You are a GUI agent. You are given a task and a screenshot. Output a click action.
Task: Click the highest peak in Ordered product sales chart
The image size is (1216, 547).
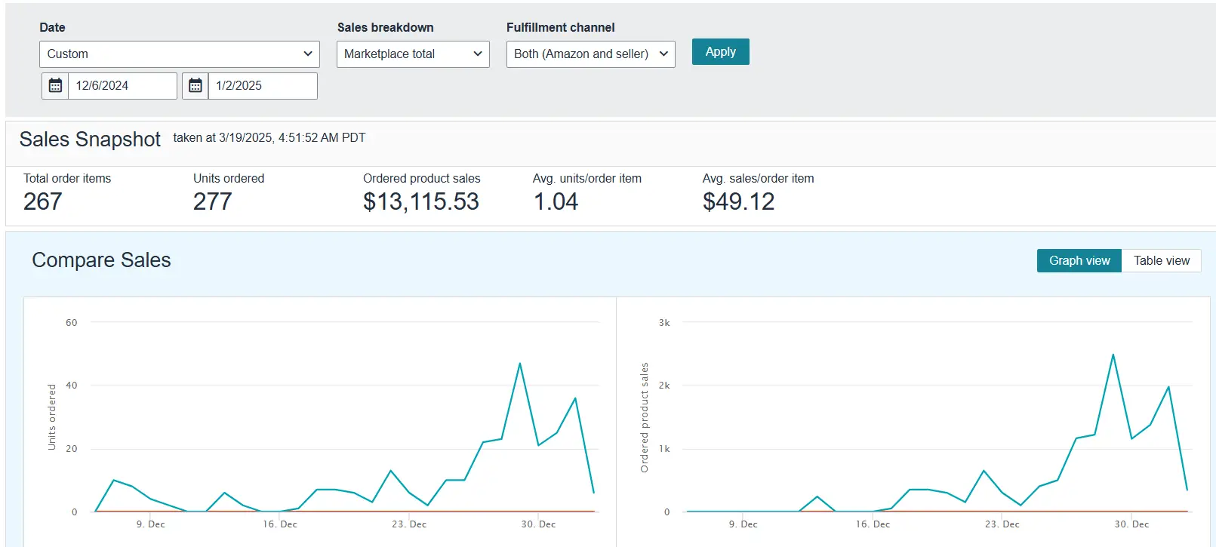click(x=1113, y=355)
